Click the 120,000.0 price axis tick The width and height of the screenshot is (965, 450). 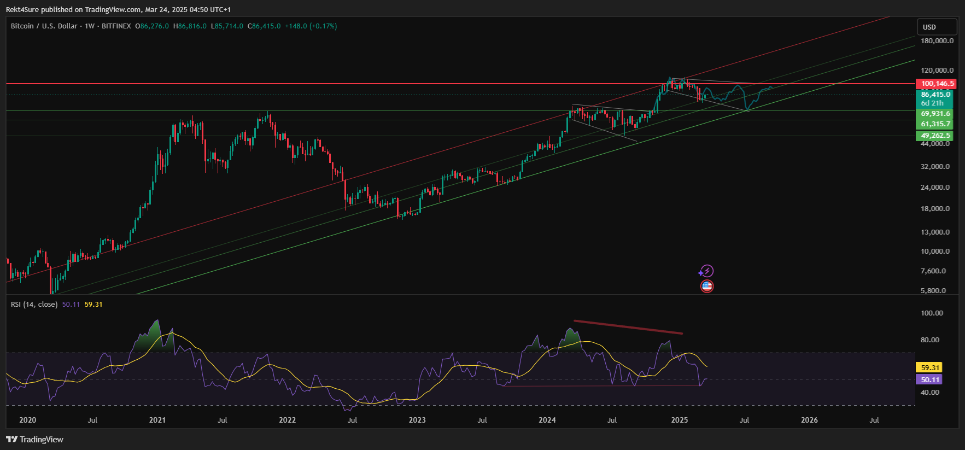[x=937, y=71]
